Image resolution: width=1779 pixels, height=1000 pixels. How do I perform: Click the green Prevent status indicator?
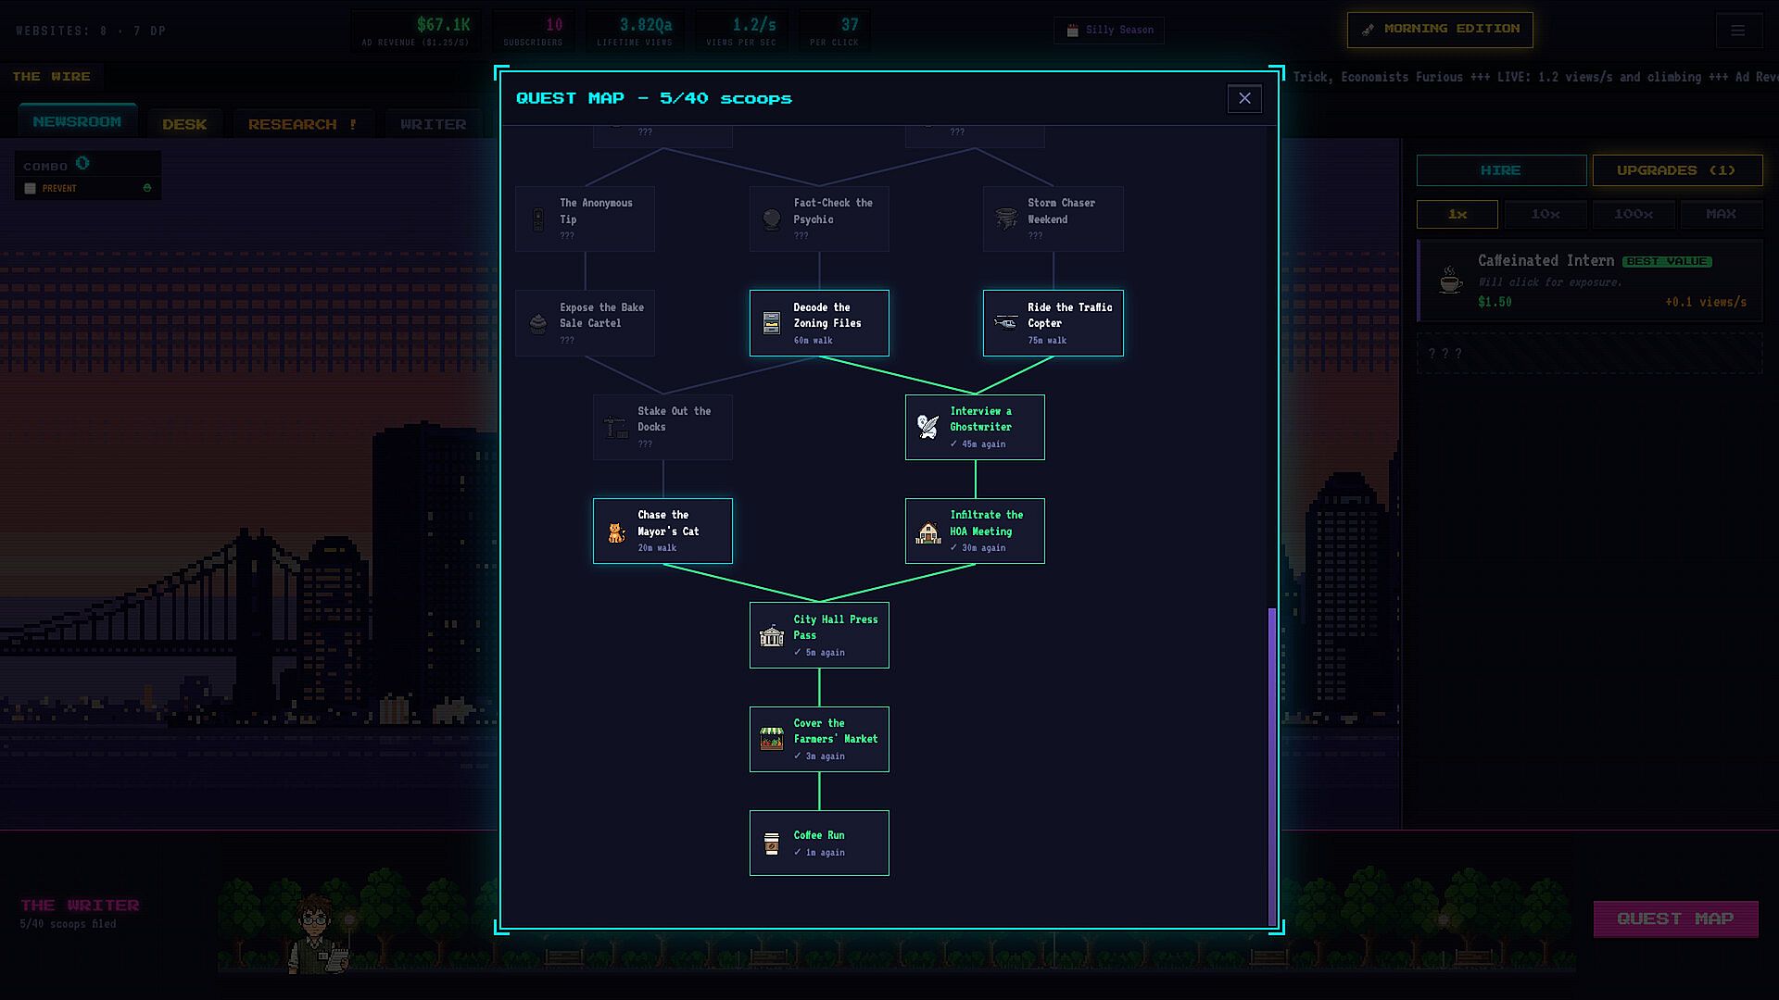tap(146, 188)
